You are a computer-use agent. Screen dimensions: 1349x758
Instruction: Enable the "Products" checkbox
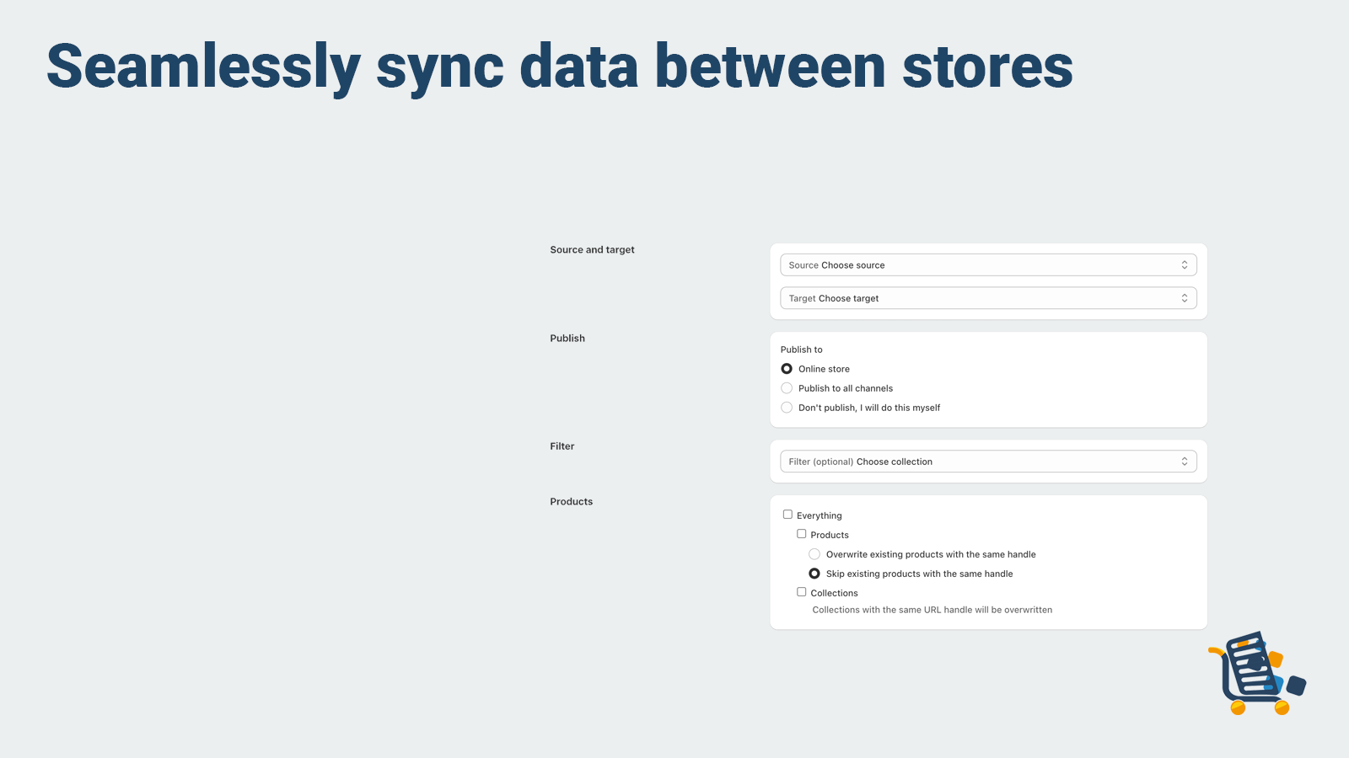coord(801,533)
